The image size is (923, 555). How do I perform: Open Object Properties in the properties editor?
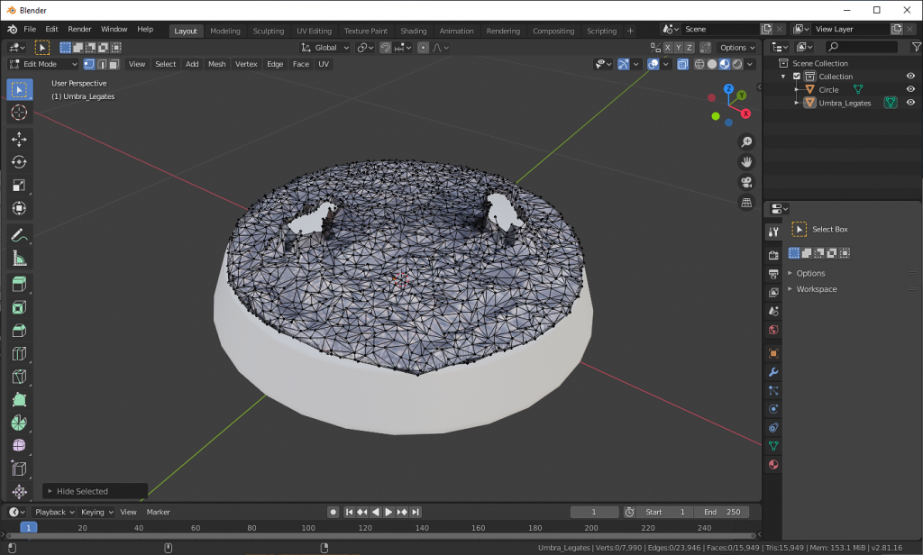click(772, 351)
